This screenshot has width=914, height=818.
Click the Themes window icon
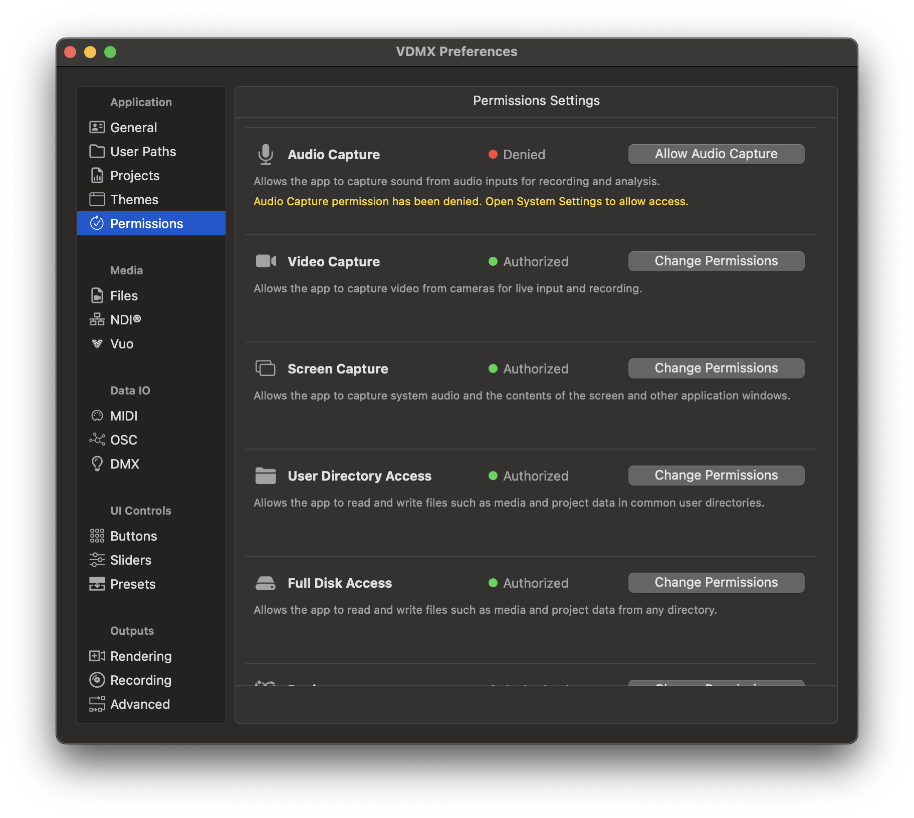pyautogui.click(x=97, y=199)
